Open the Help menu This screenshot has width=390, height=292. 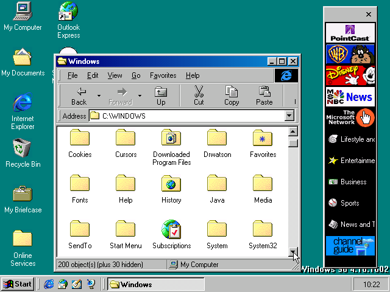[x=193, y=75]
